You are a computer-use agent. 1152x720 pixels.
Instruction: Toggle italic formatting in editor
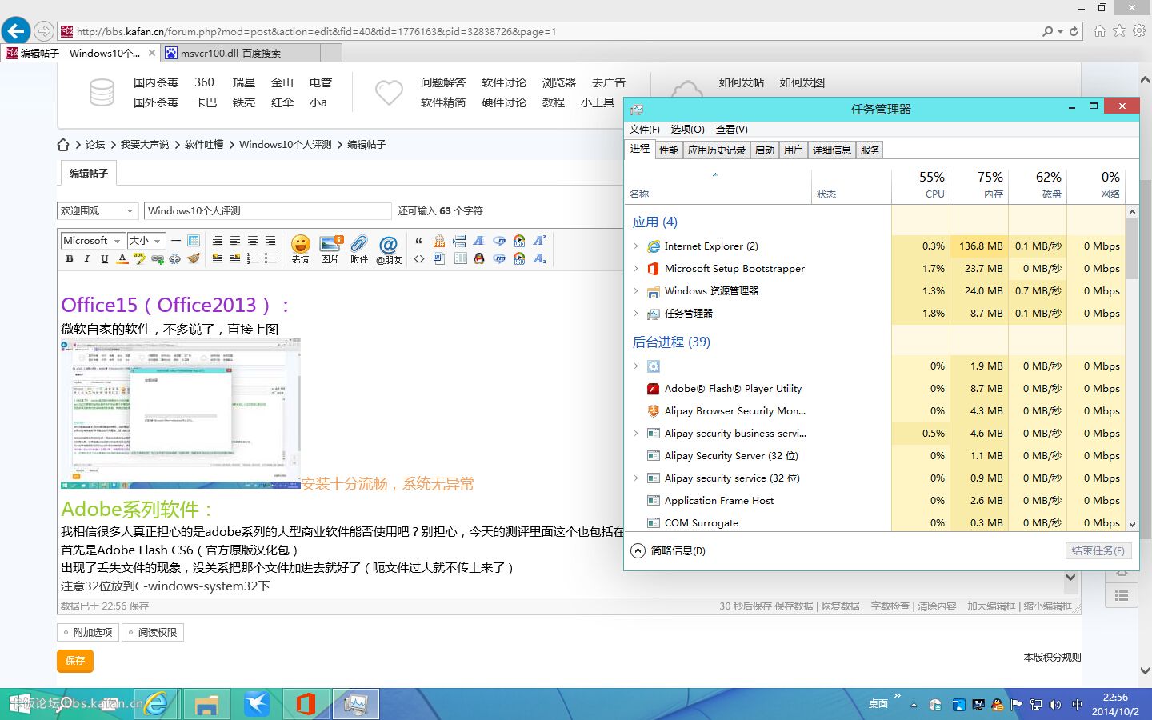point(87,258)
